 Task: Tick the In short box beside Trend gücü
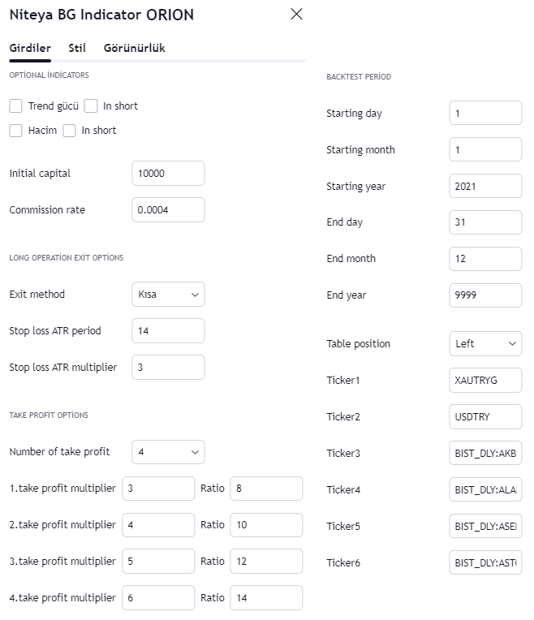(x=91, y=106)
